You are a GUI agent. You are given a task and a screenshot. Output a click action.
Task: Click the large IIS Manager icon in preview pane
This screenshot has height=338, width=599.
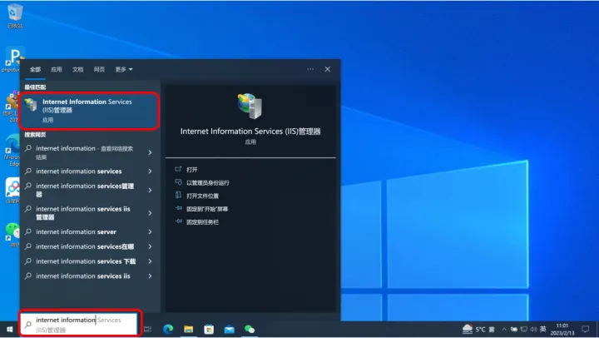[x=250, y=106]
